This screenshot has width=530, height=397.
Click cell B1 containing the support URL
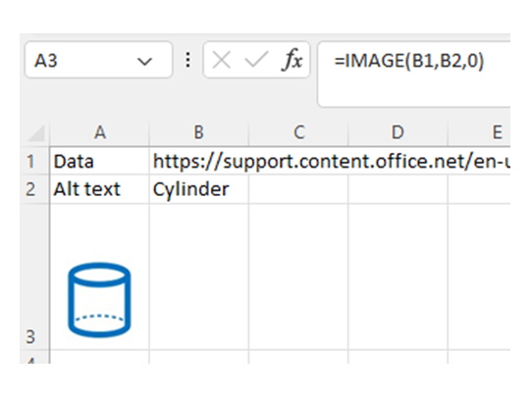point(198,162)
